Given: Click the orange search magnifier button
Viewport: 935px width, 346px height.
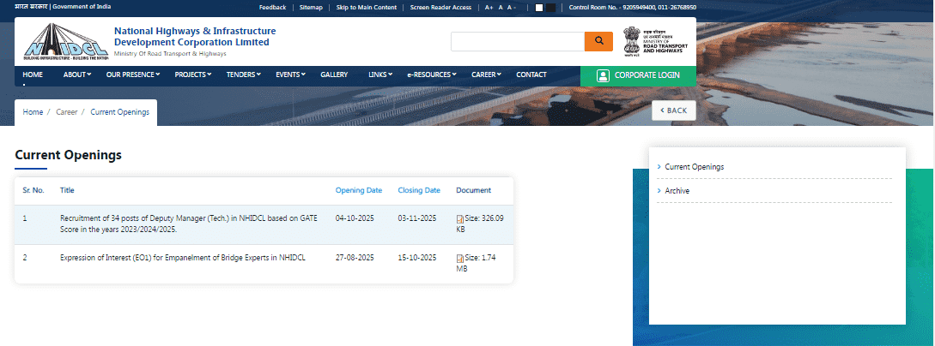Looking at the screenshot, I should [598, 42].
